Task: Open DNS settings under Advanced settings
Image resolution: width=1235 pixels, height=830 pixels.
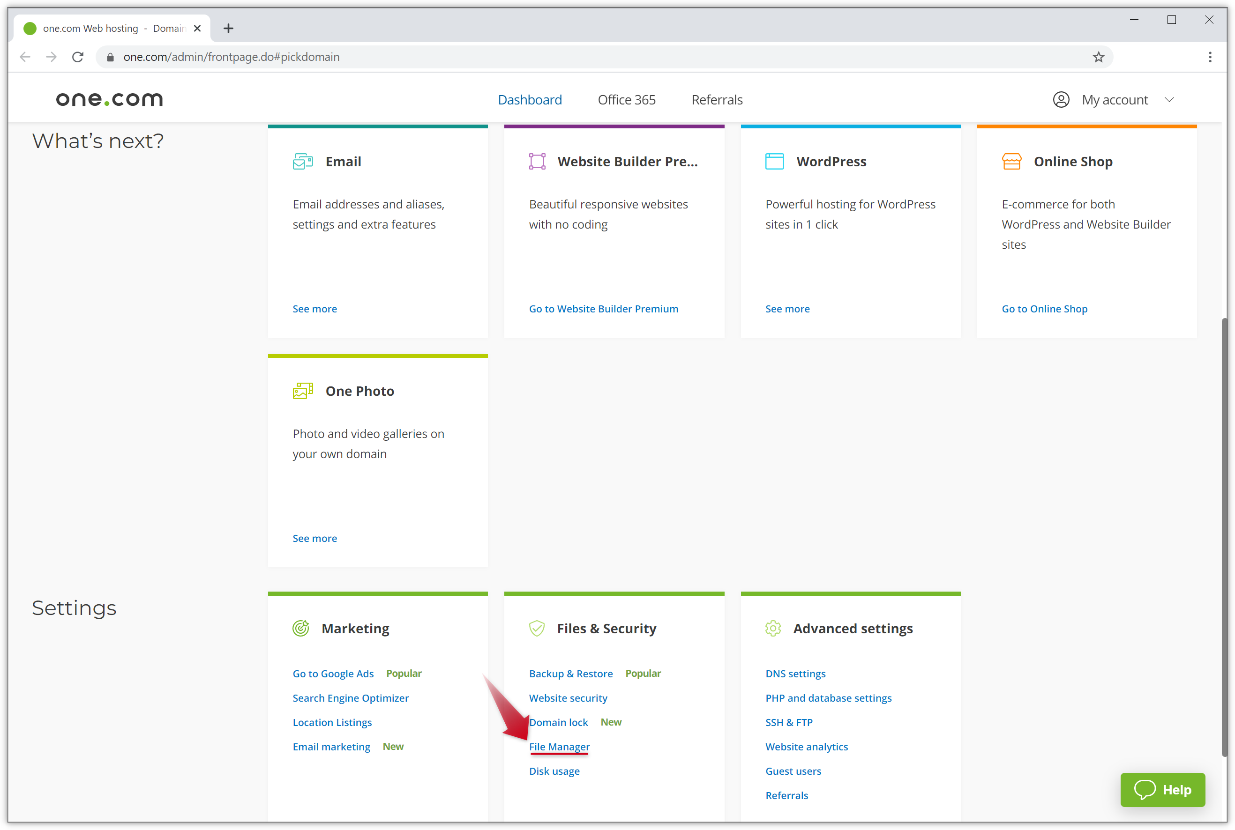Action: click(x=795, y=674)
